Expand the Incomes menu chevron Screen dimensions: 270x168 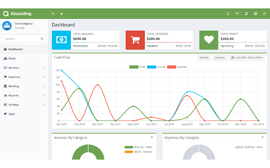(x=44, y=68)
